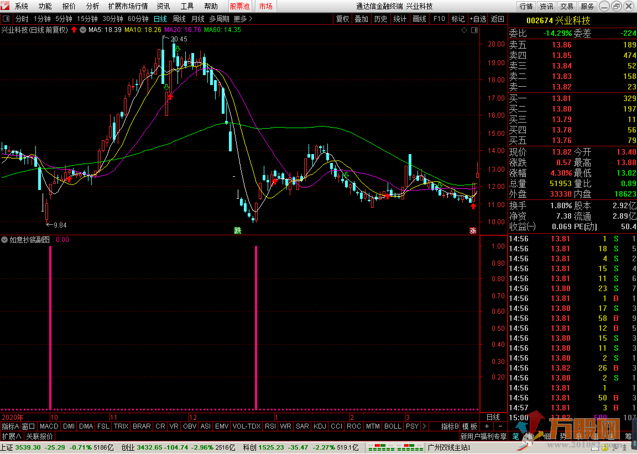Select the 笔 tick tab
The width and height of the screenshot is (637, 454).
point(515,436)
